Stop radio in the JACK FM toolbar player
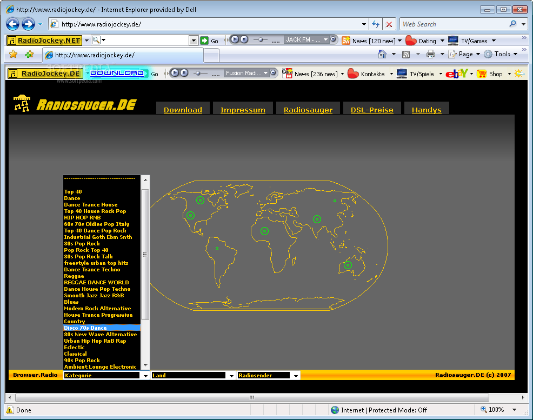The width and height of the screenshot is (533, 420). click(244, 39)
